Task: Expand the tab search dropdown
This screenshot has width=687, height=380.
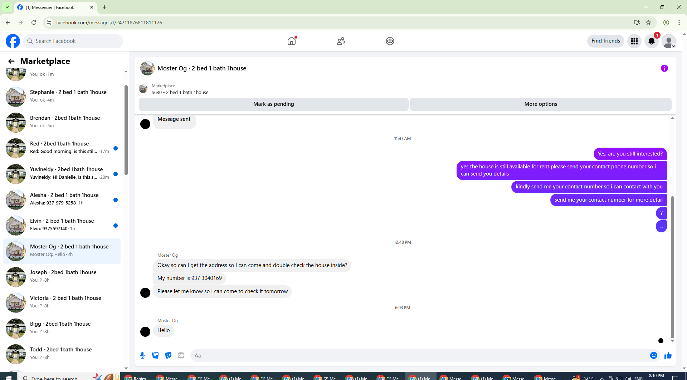Action: [7, 7]
